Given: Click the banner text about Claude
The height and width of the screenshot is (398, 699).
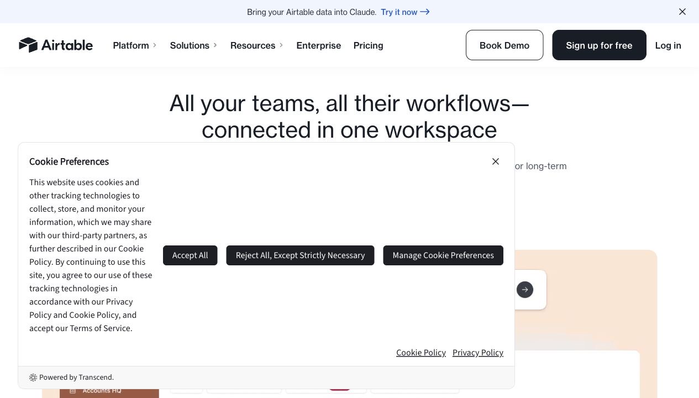Looking at the screenshot, I should coord(312,12).
